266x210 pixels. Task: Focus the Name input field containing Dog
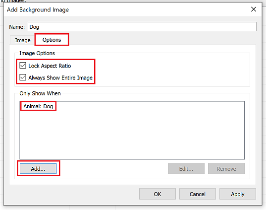pos(142,26)
